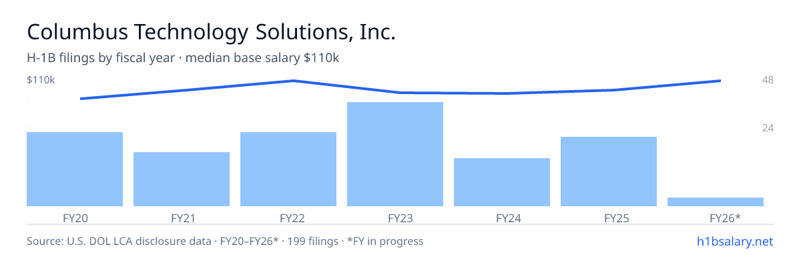Click the FY25 axis label
The width and height of the screenshot is (801, 267).
pos(609,218)
